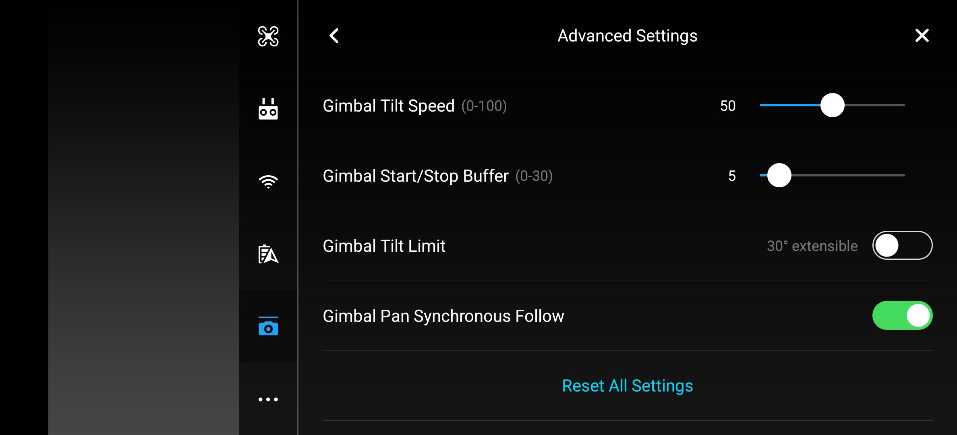Open the aircraft drone settings icon
The height and width of the screenshot is (435, 957).
268,36
